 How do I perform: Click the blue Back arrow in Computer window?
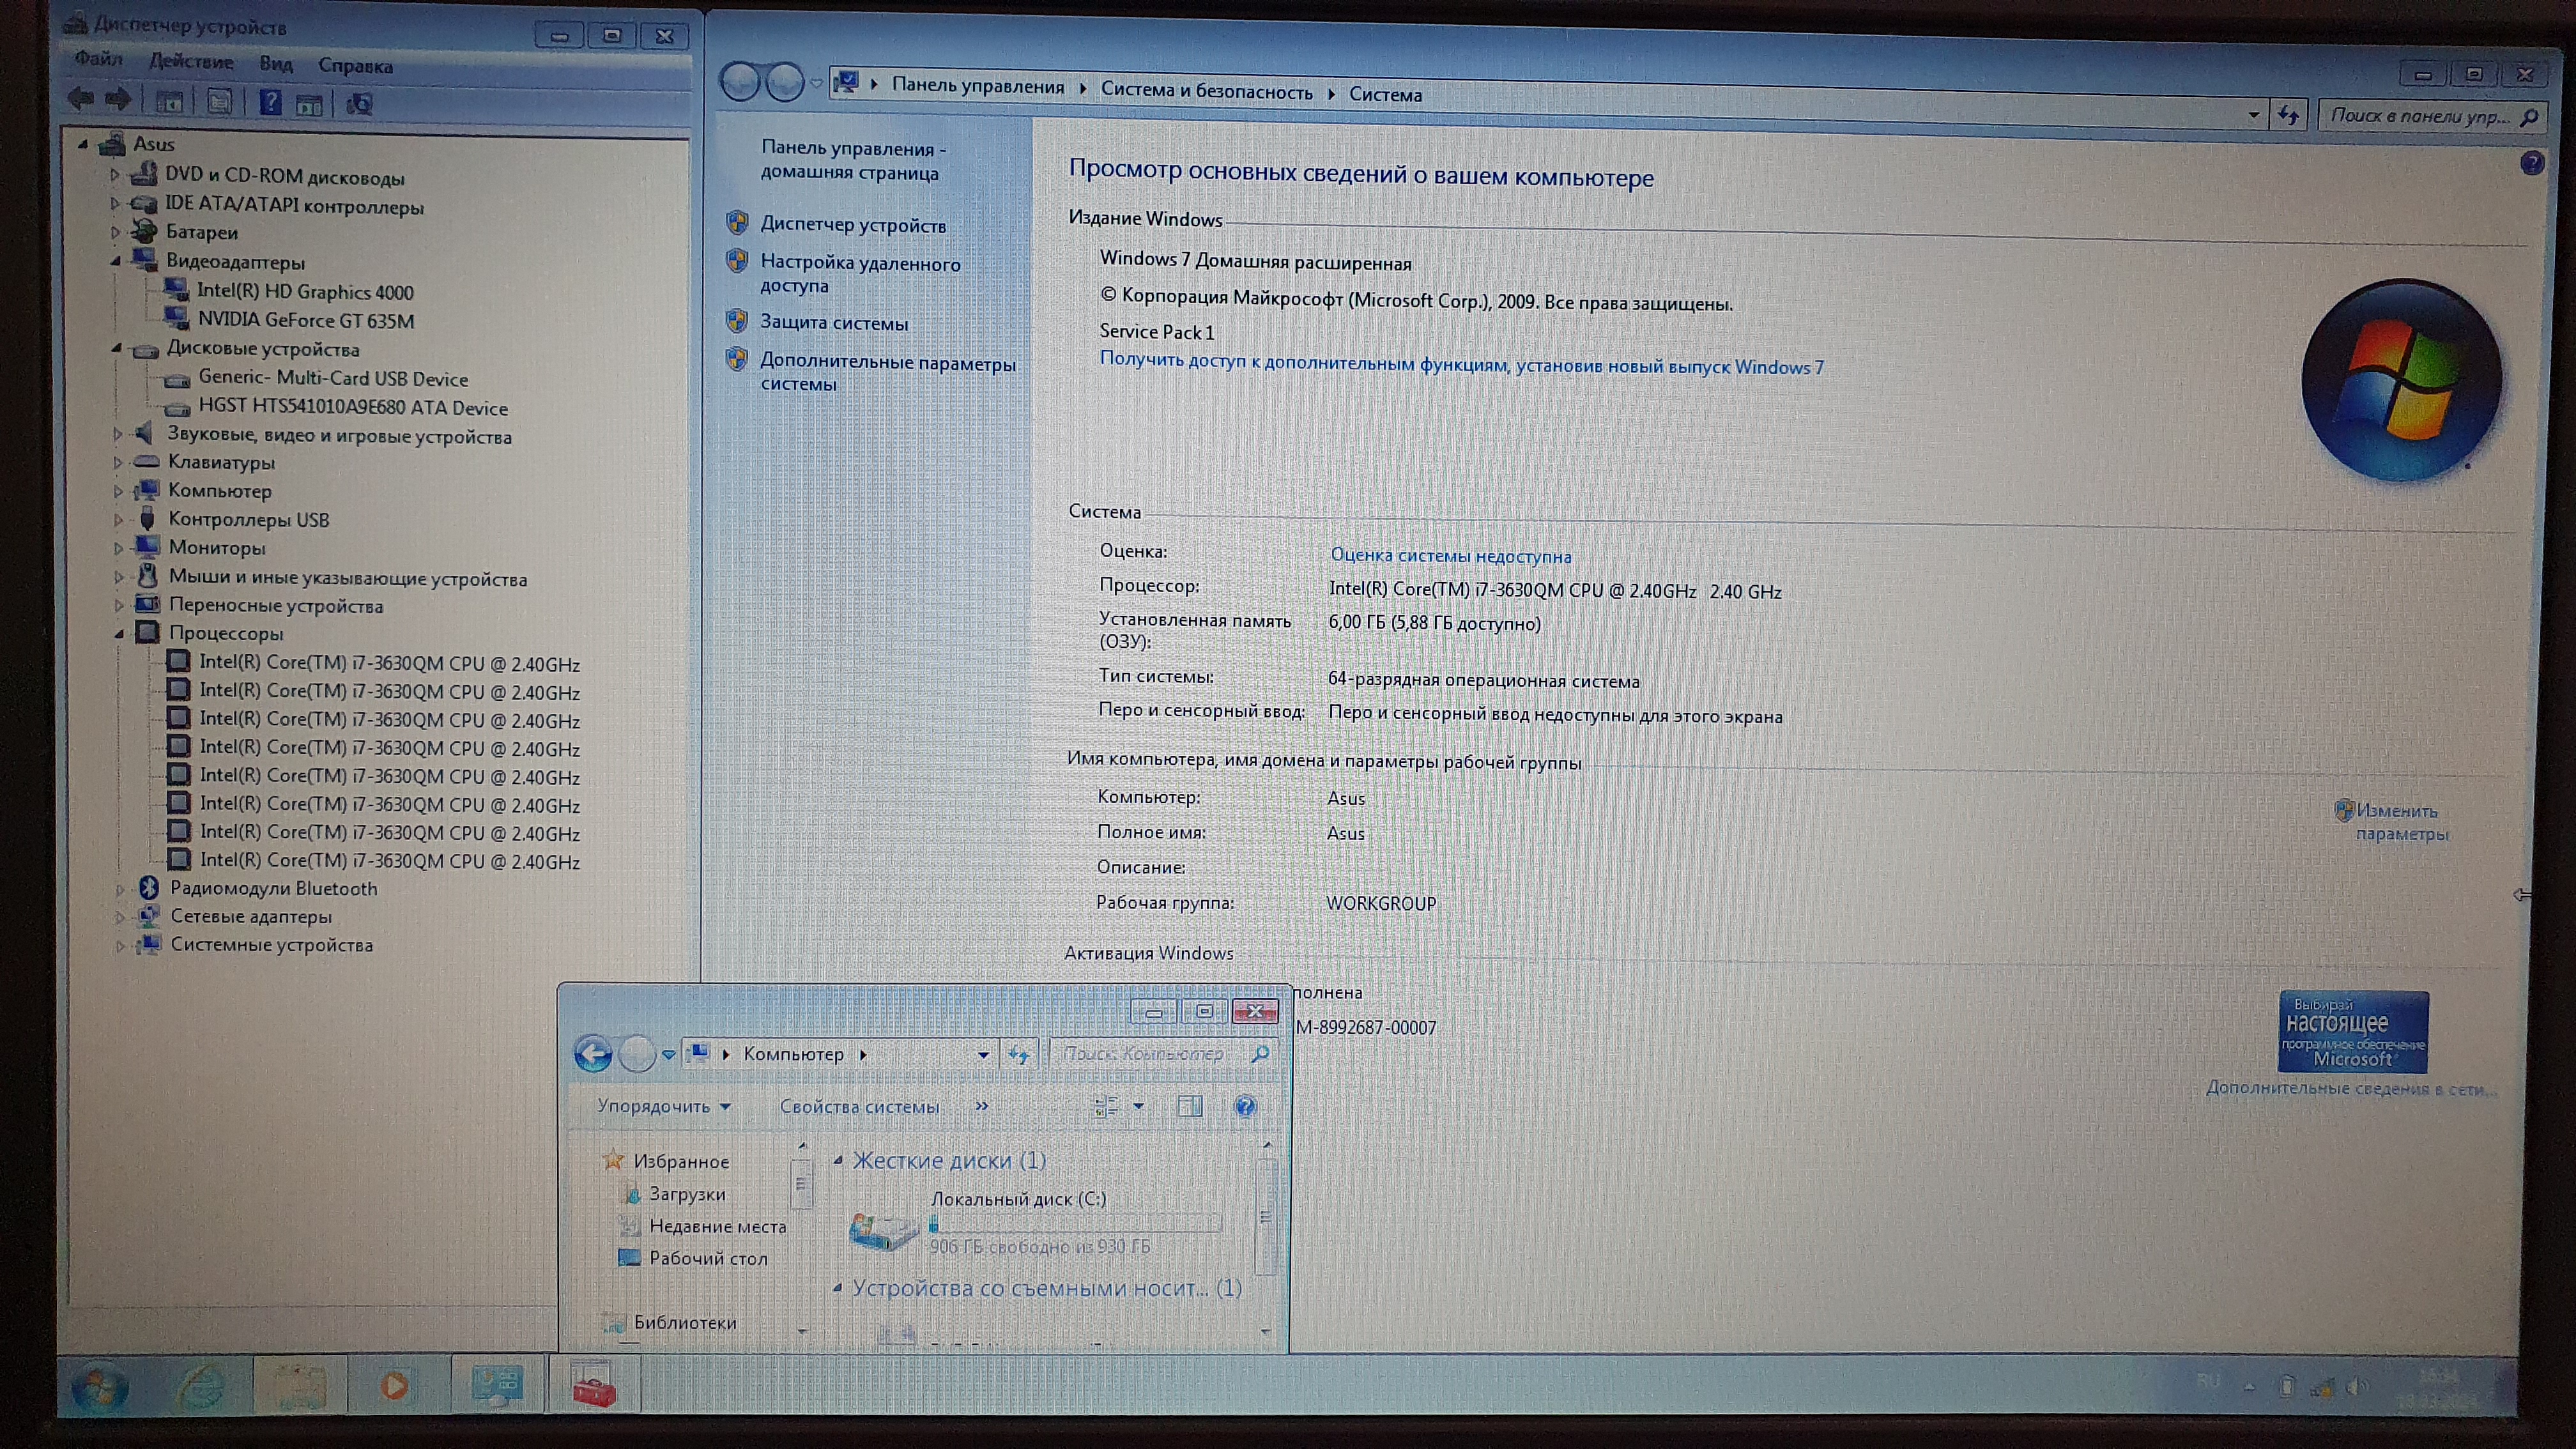tap(593, 1053)
